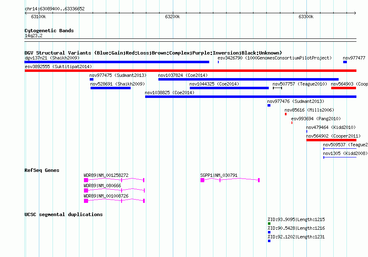The image size is (368, 257).
Task: Click the RefSeq Genes track title
Action: [x=42, y=170]
